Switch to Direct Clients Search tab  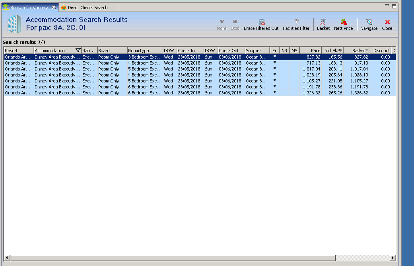pyautogui.click(x=87, y=8)
